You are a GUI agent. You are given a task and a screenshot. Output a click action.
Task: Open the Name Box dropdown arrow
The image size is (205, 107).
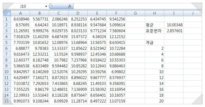coord(46,6)
